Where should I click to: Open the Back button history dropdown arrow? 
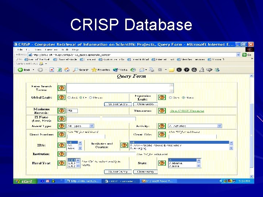click(x=33, y=70)
